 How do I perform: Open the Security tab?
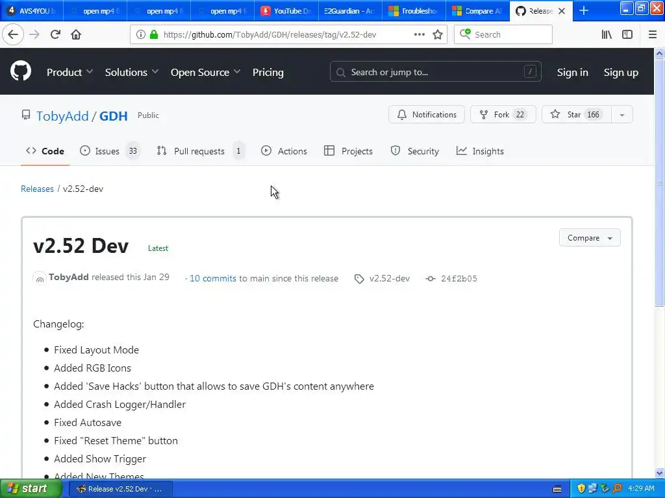(x=415, y=151)
